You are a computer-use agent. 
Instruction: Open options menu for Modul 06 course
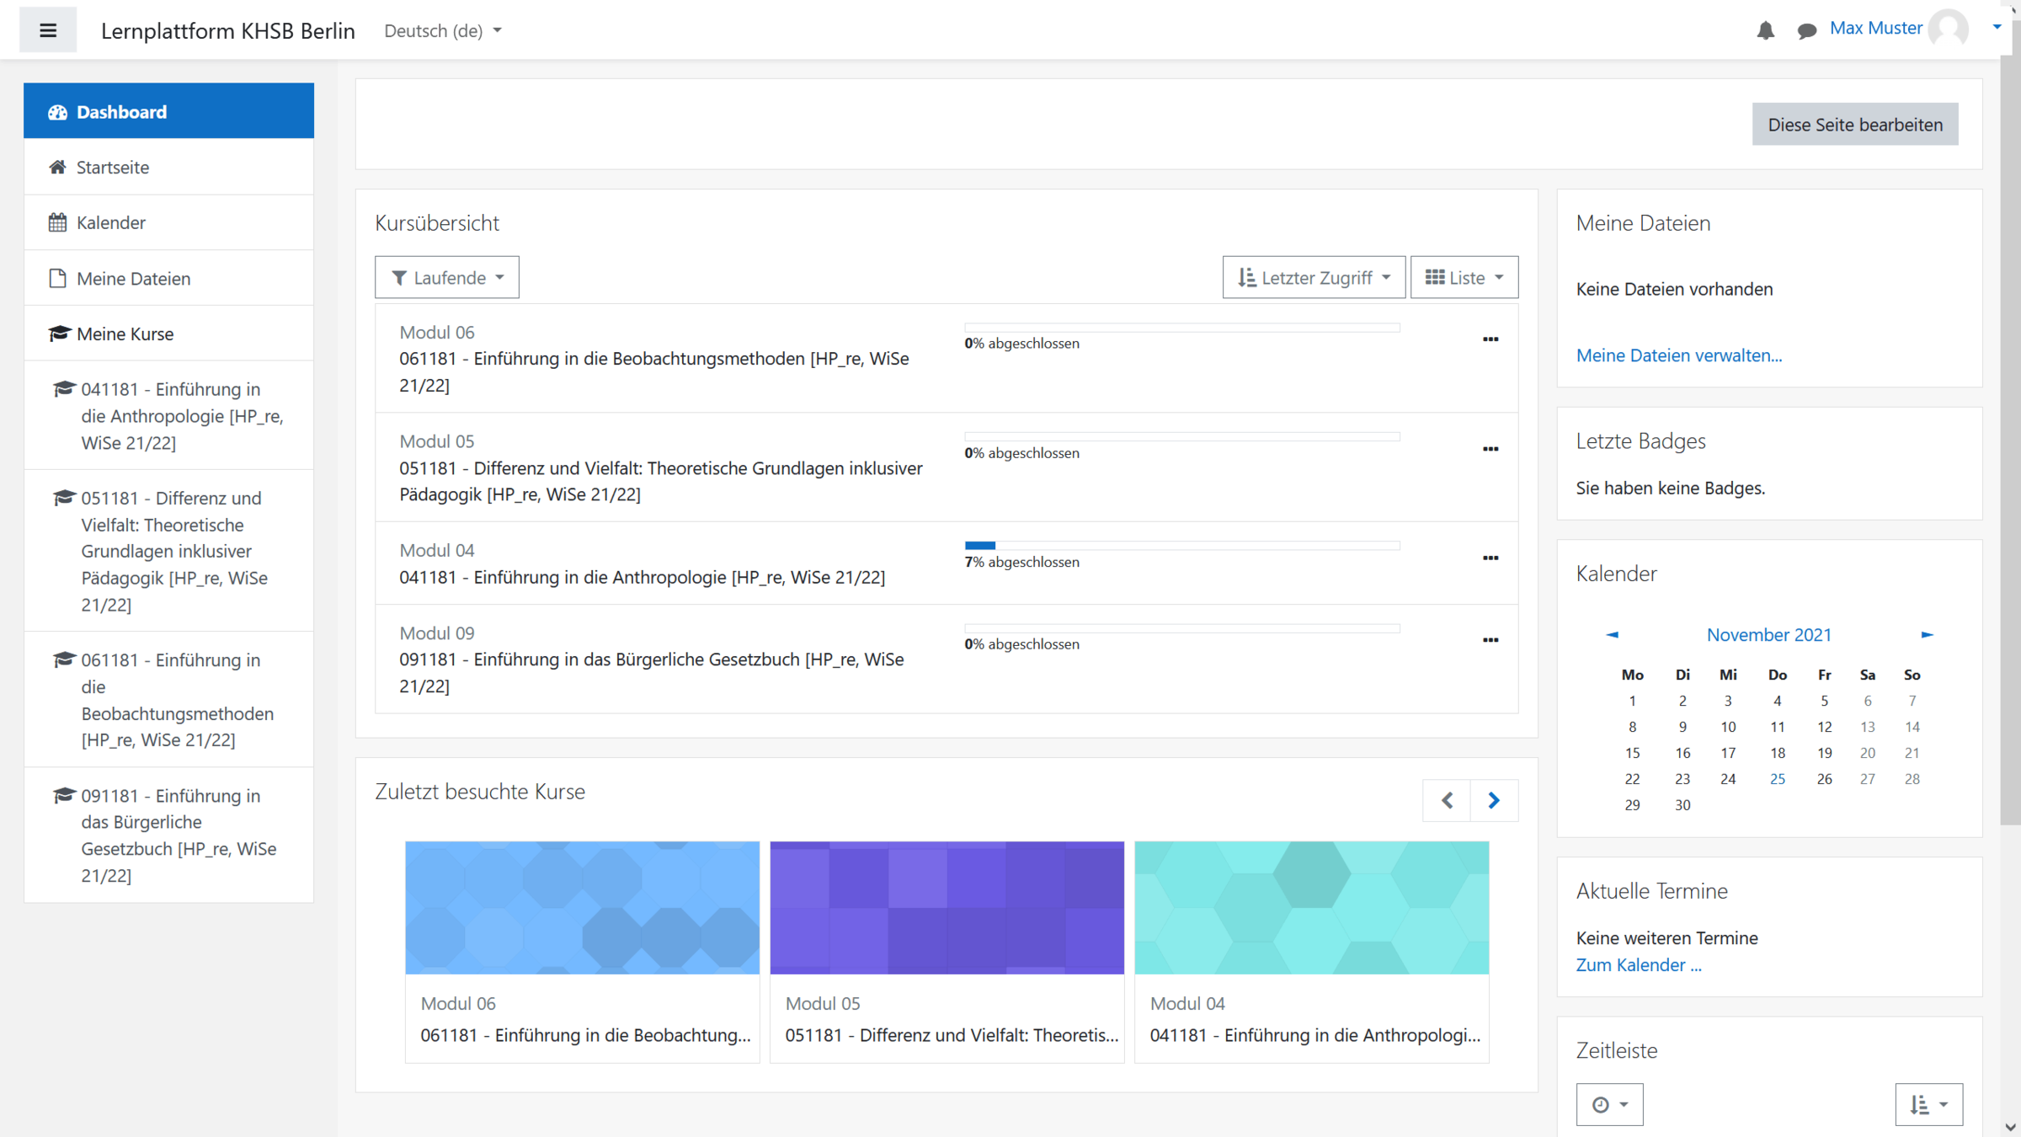tap(1490, 339)
